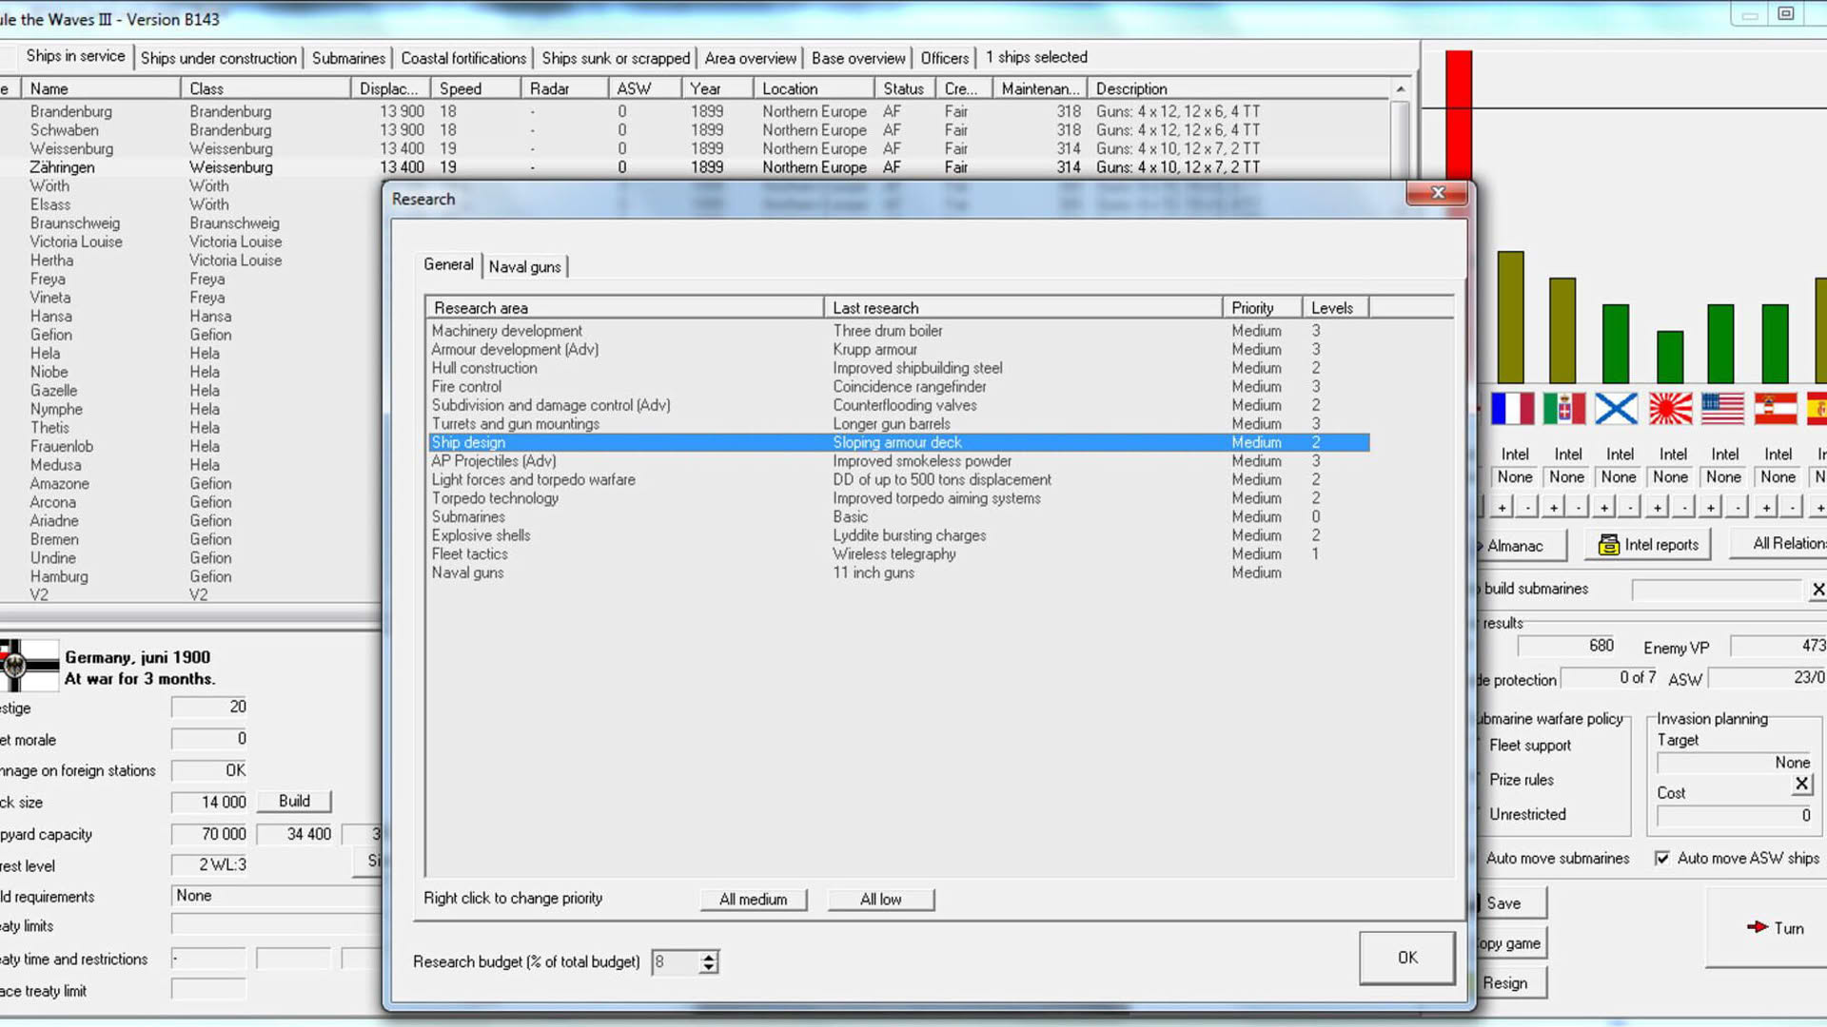
Task: Clear build submarines field X button
Action: click(x=1817, y=590)
